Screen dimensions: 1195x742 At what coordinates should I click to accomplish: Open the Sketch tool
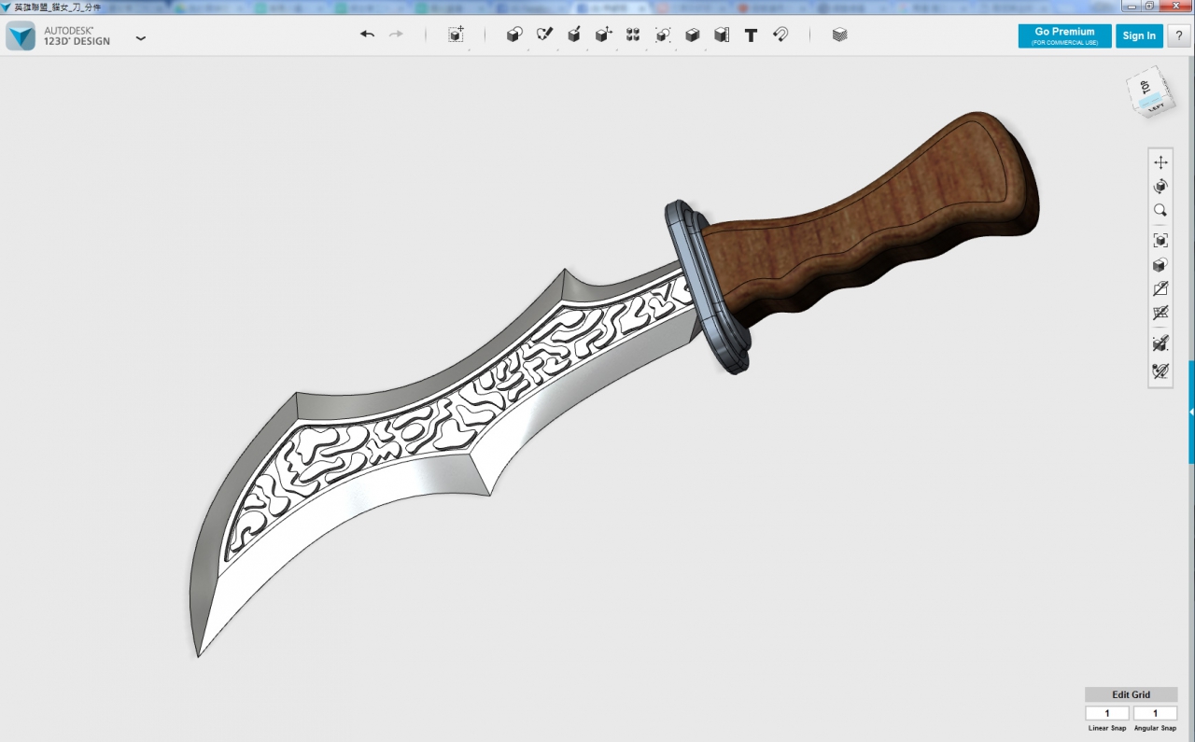pyautogui.click(x=544, y=35)
